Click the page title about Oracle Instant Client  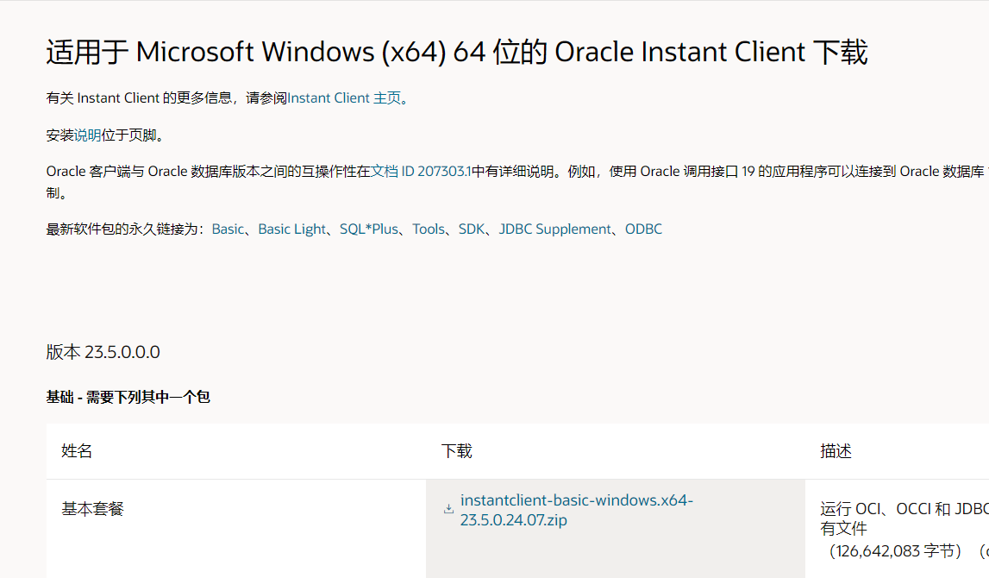[x=457, y=52]
